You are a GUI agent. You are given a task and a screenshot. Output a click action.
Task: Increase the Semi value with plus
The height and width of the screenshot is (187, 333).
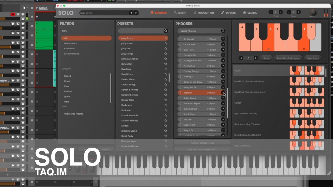[298, 12]
